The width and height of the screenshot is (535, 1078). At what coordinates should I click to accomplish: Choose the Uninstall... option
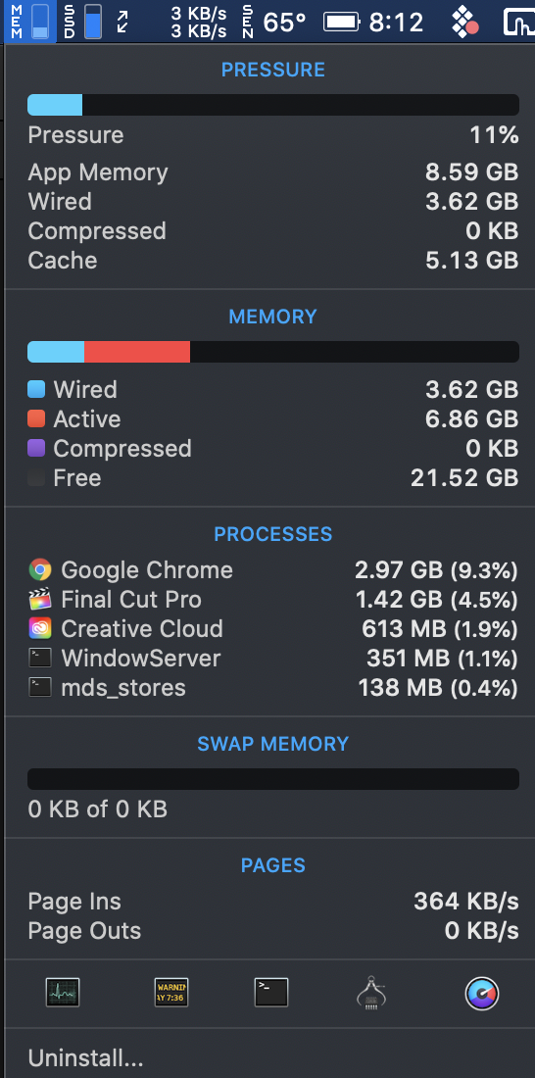tap(86, 1057)
